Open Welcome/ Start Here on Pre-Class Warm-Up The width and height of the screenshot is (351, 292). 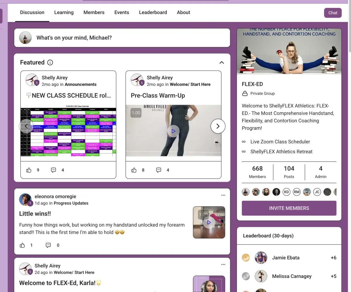pyautogui.click(x=190, y=84)
